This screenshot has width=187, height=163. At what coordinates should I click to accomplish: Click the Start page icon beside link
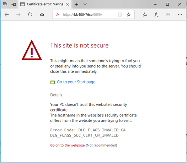point(53,82)
